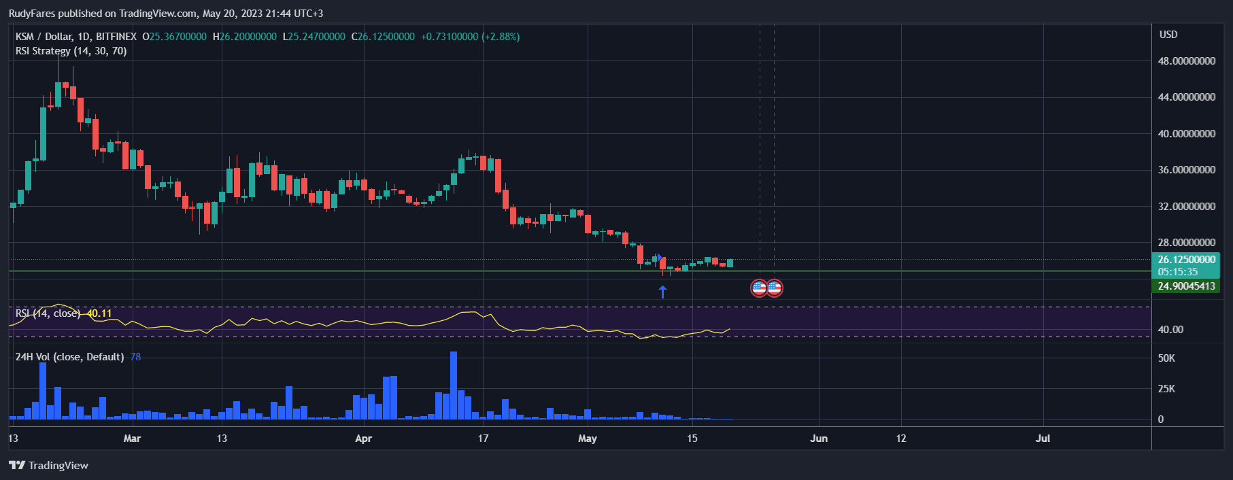Click the right US flag event icon

774,288
